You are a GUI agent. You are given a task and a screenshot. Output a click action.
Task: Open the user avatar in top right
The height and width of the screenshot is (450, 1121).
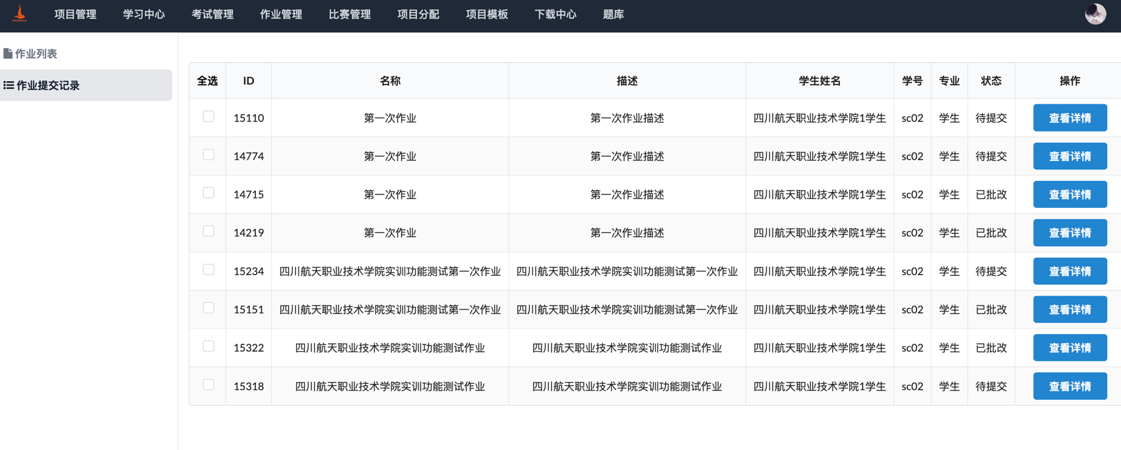coord(1095,14)
